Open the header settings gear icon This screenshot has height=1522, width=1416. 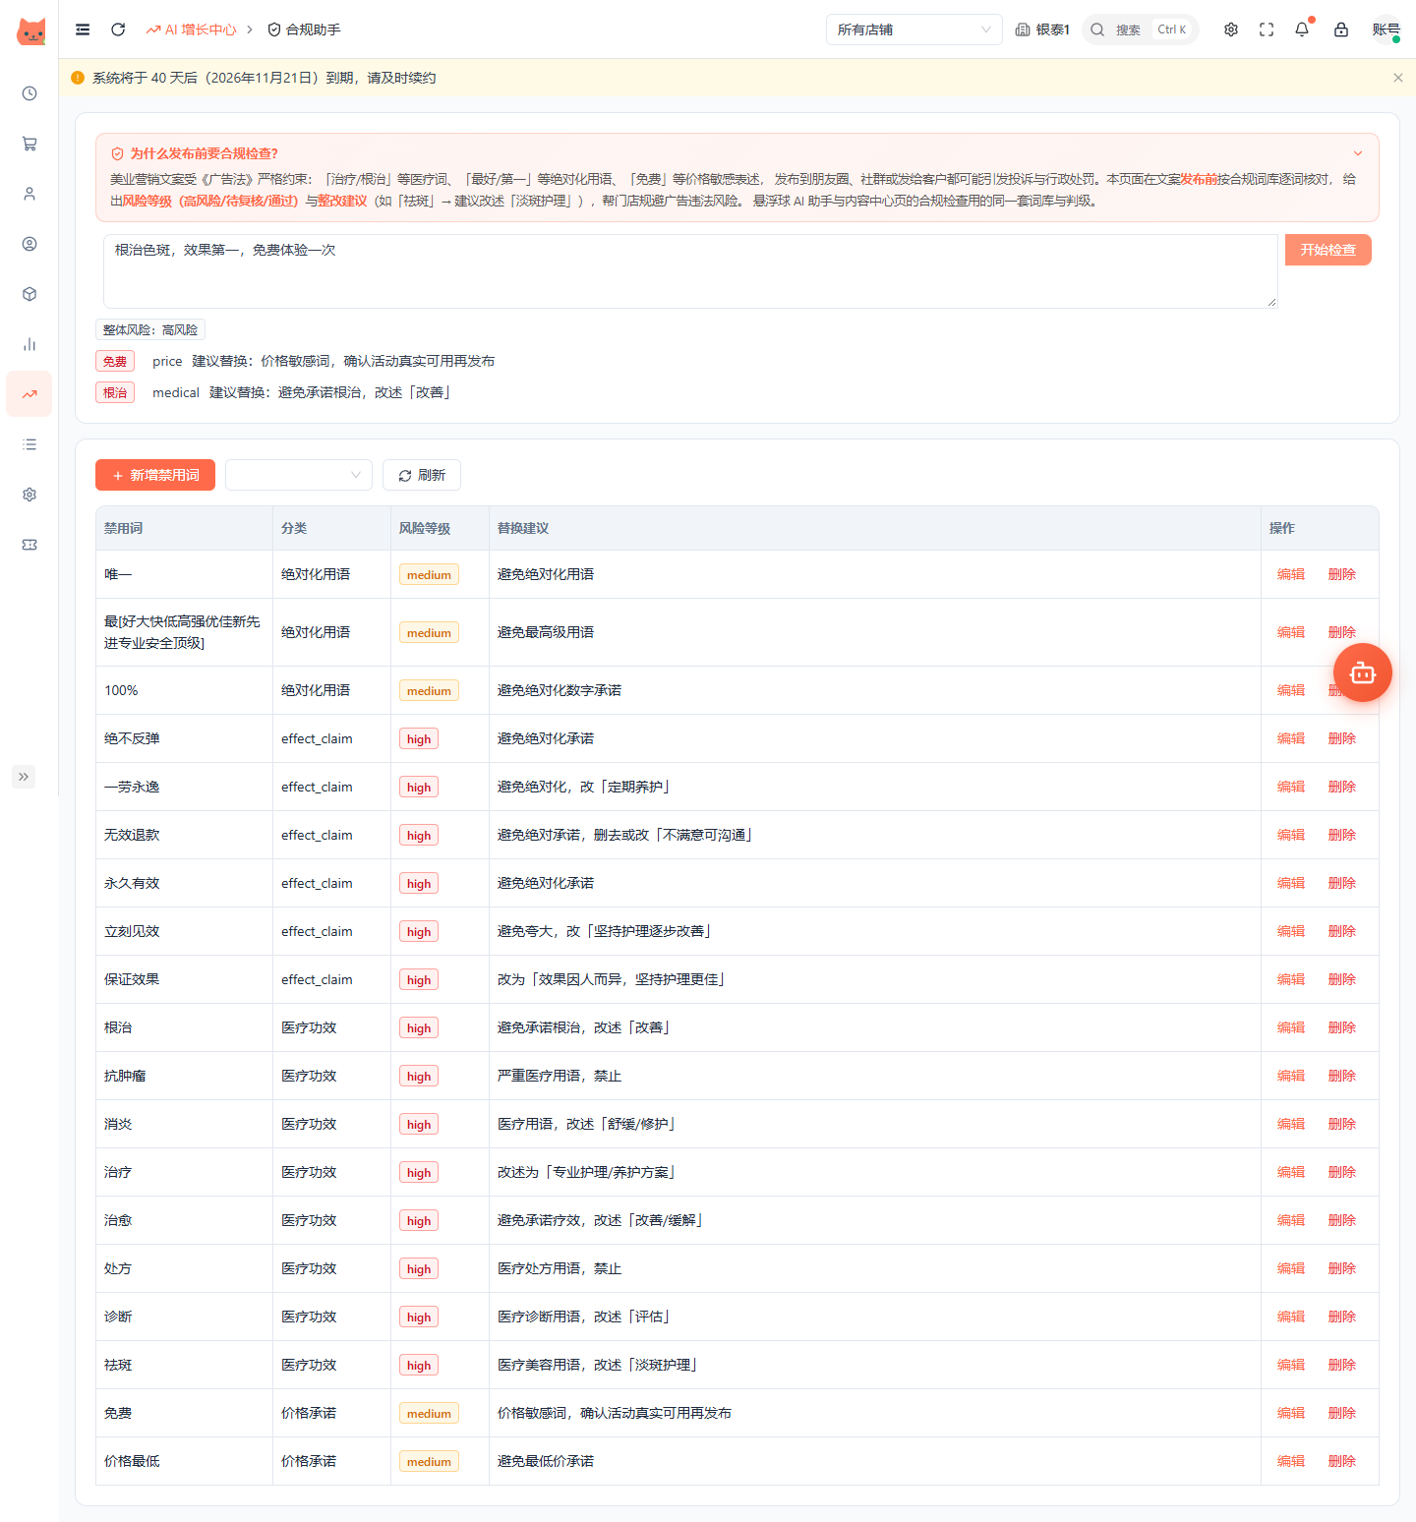pyautogui.click(x=1231, y=29)
